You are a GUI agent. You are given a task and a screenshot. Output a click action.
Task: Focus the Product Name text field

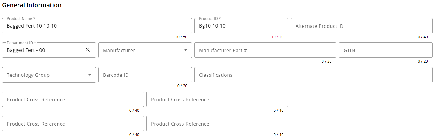tap(97, 26)
